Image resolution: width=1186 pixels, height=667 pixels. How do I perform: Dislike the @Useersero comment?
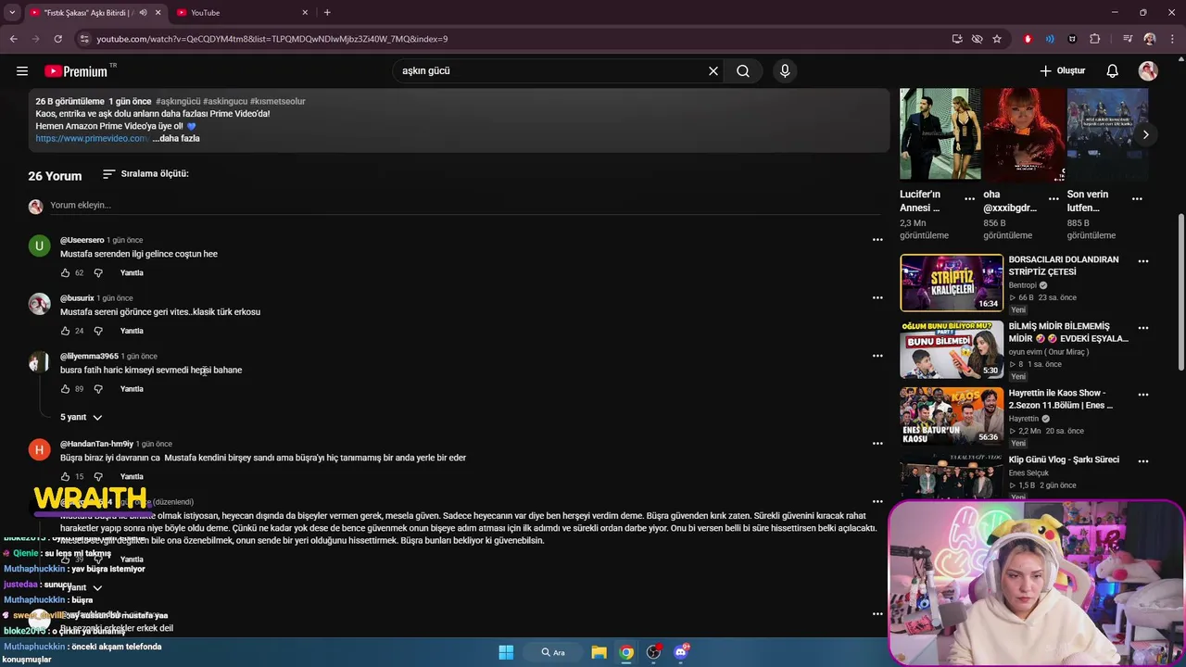point(98,272)
